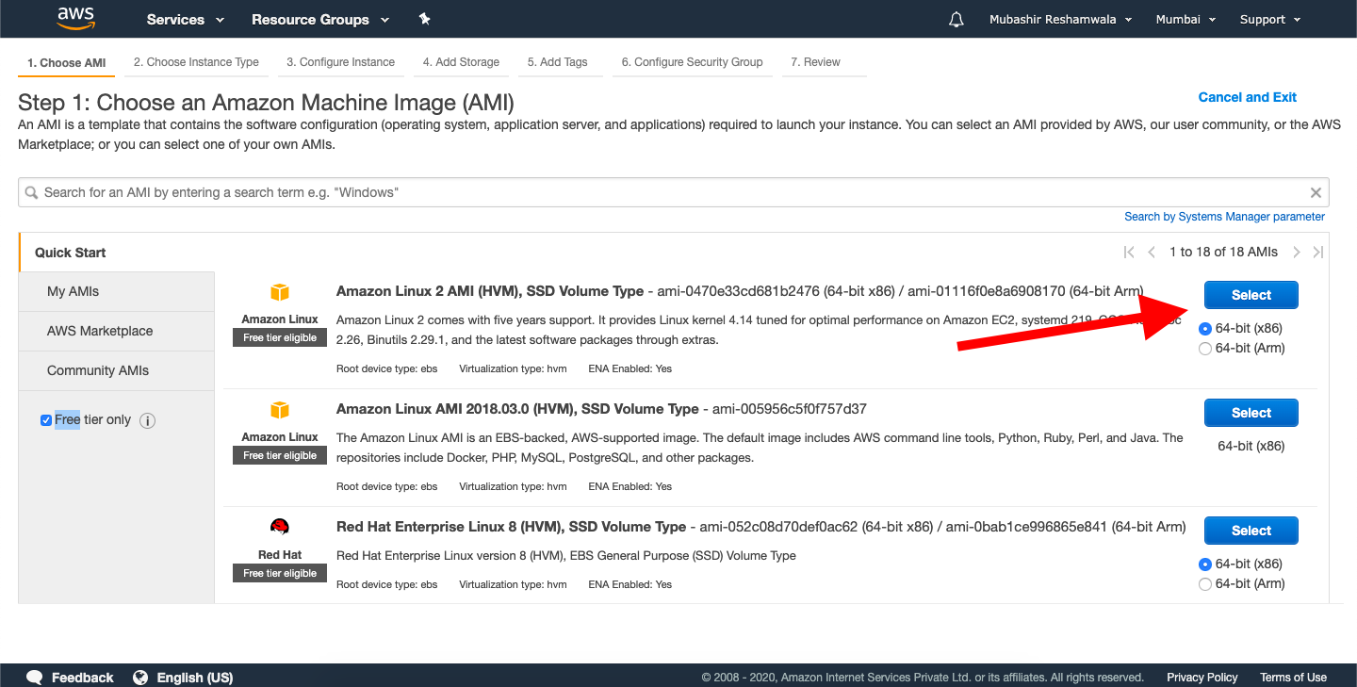Switch to the 1. Choose AMI tab
1357x687 pixels.
click(66, 62)
